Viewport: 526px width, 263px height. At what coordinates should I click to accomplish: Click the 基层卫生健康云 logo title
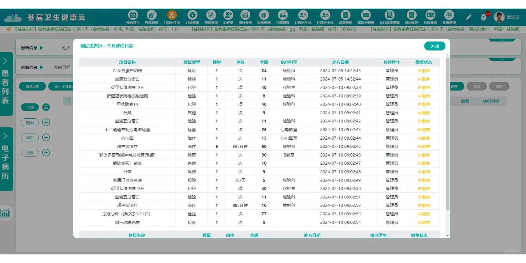pos(56,17)
